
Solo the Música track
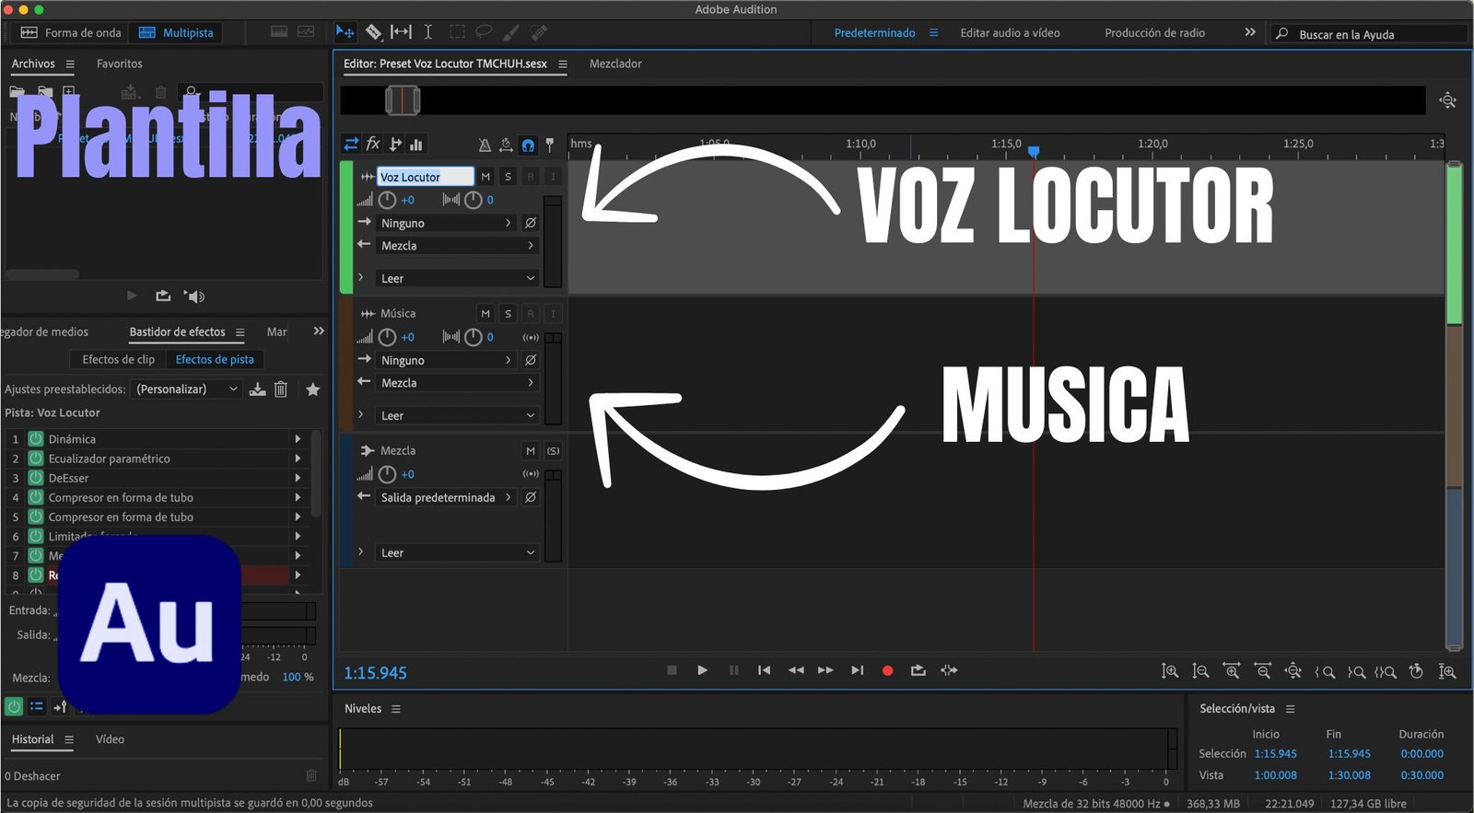(x=508, y=314)
